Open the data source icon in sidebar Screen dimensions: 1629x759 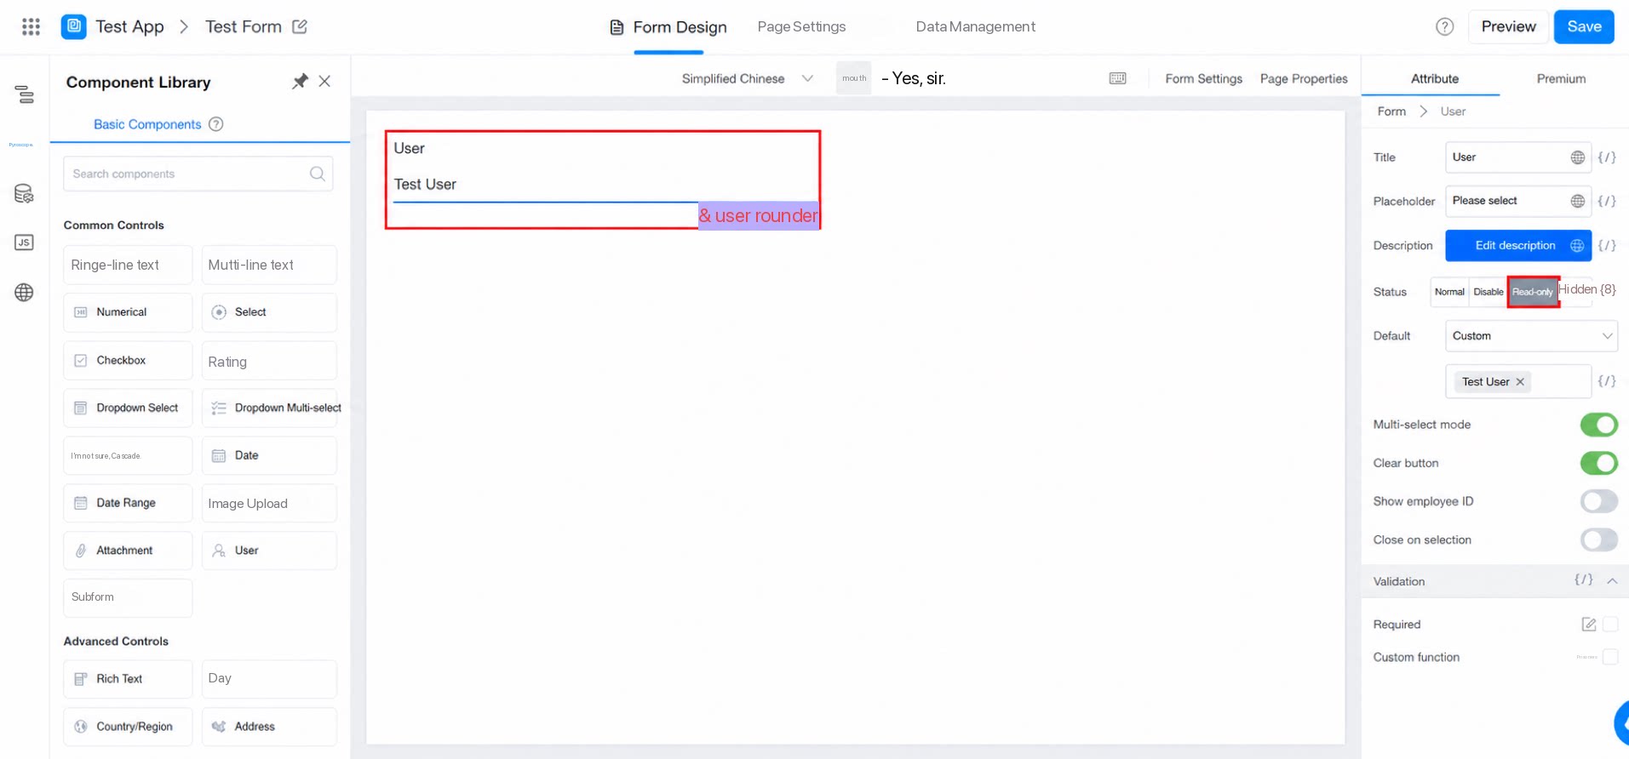pos(24,194)
